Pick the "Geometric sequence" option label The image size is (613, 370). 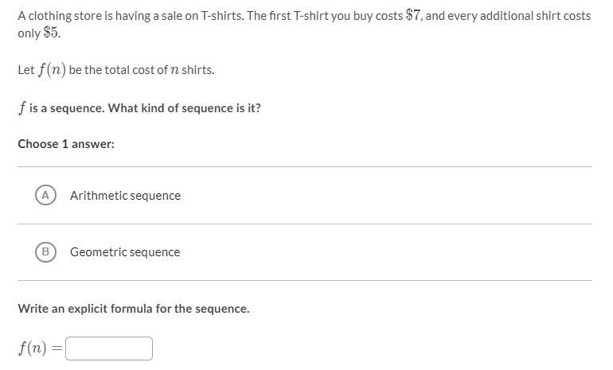pyautogui.click(x=125, y=252)
